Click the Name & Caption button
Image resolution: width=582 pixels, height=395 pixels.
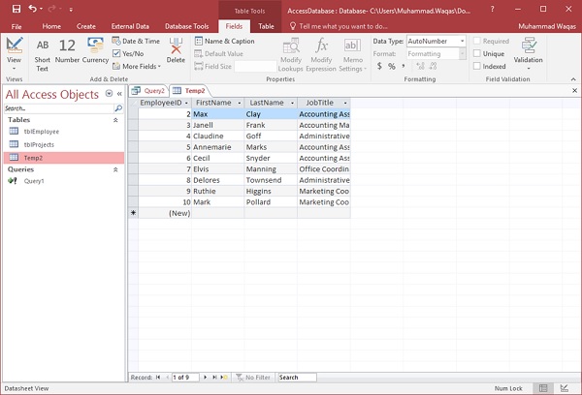(x=223, y=42)
